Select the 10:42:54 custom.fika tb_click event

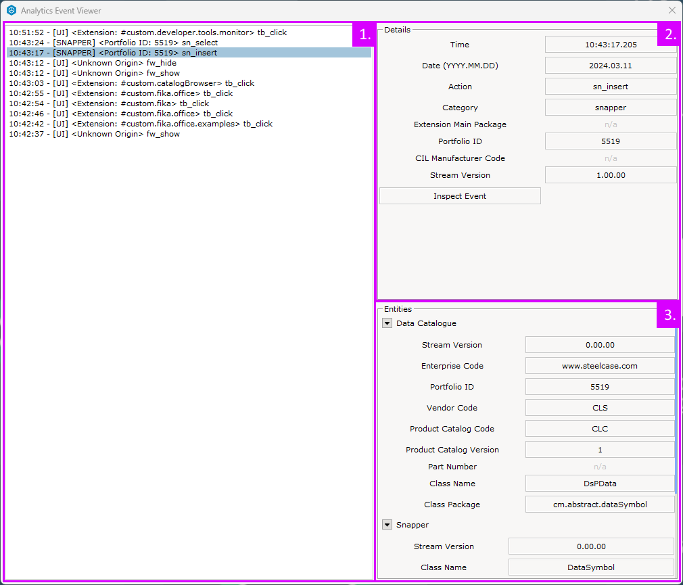pyautogui.click(x=189, y=103)
